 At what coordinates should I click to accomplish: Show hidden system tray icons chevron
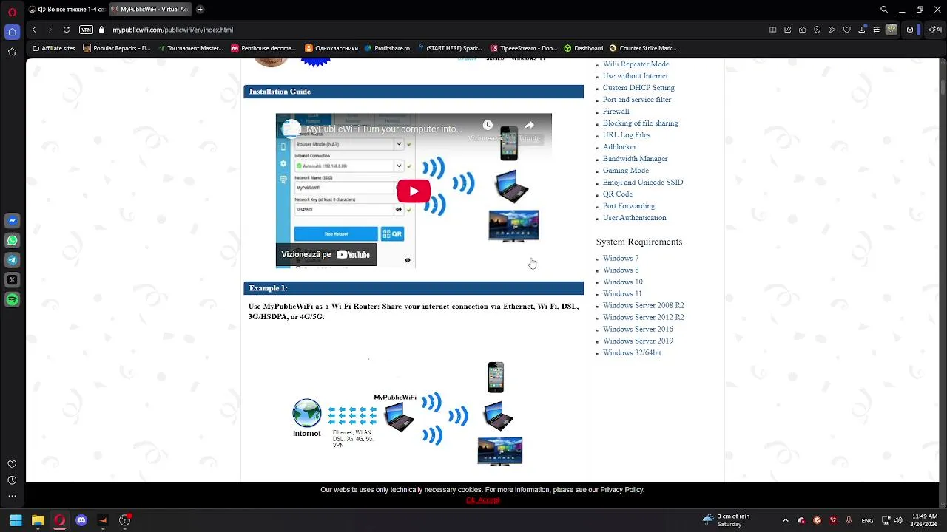pyautogui.click(x=785, y=520)
